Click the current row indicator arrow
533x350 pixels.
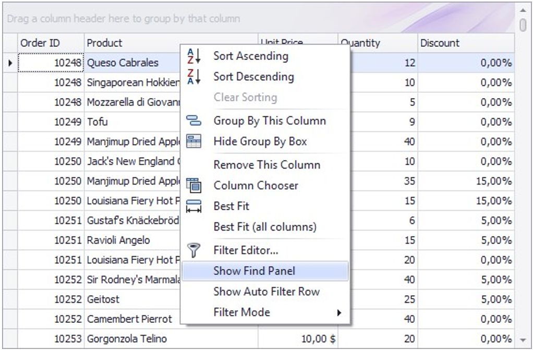pyautogui.click(x=10, y=63)
